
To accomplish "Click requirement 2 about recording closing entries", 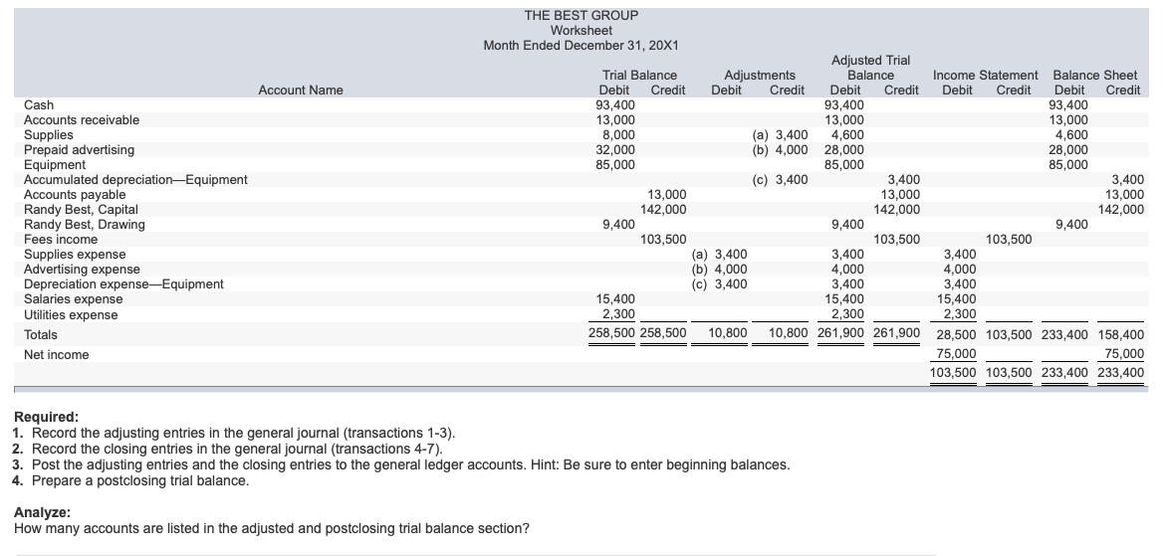I will pos(228,450).
